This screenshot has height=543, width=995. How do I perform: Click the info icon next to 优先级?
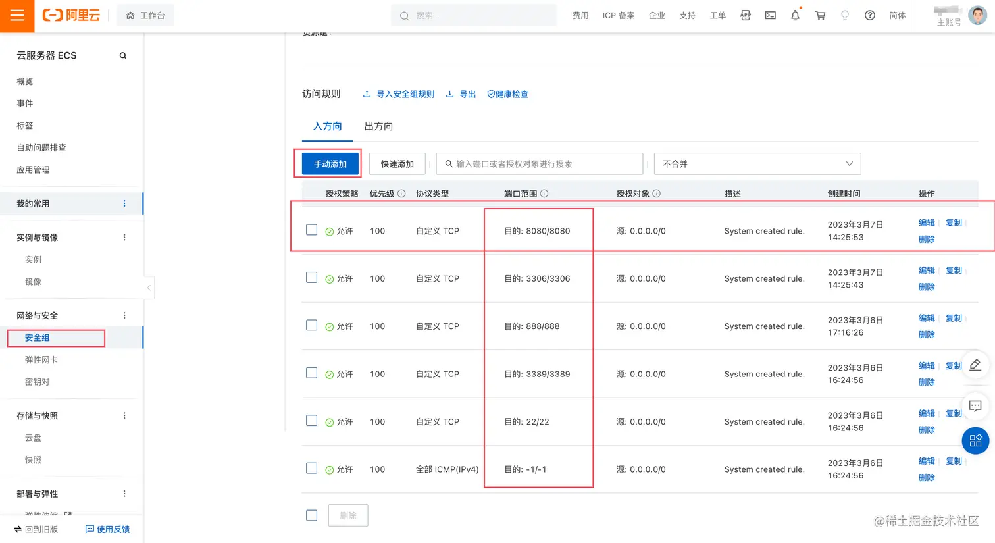[x=401, y=194]
